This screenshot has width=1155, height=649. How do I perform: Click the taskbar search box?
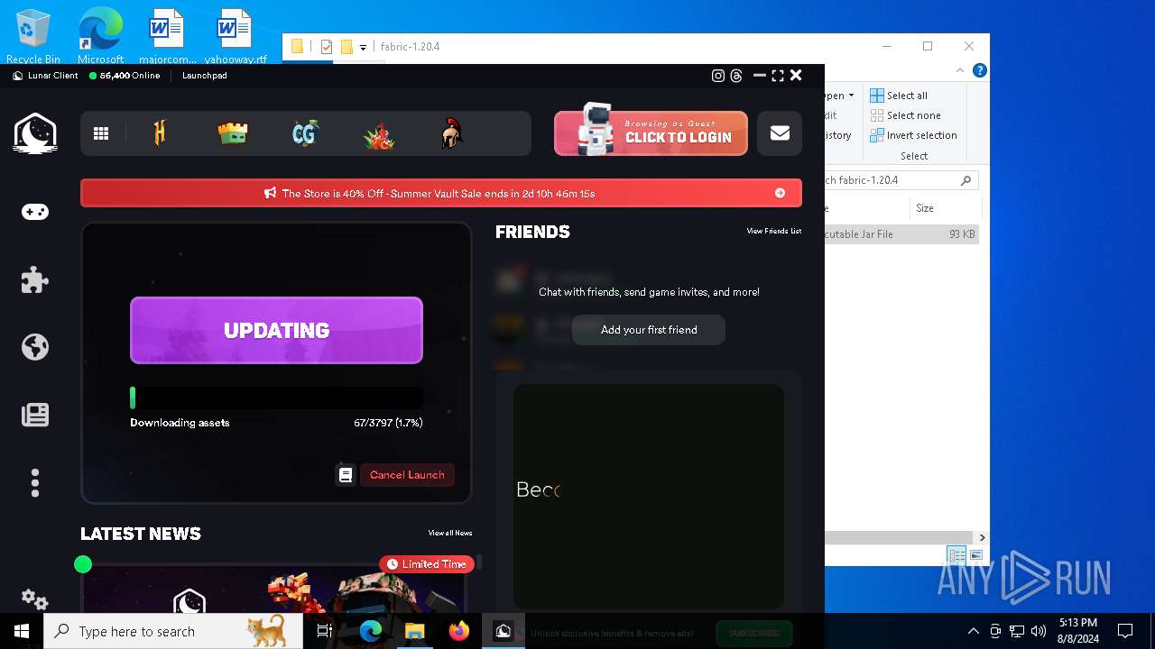pyautogui.click(x=173, y=631)
